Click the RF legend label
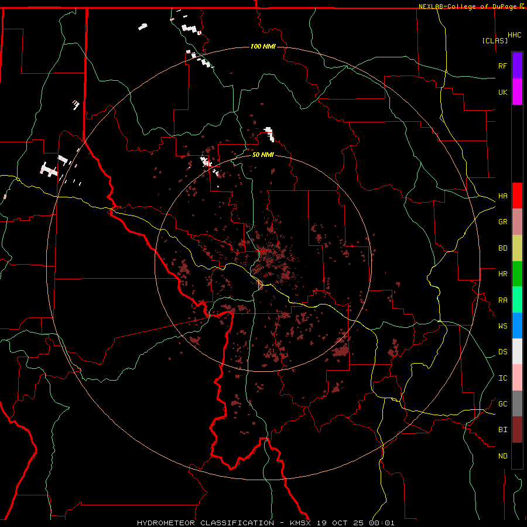The width and height of the screenshot is (527, 527). [x=502, y=66]
